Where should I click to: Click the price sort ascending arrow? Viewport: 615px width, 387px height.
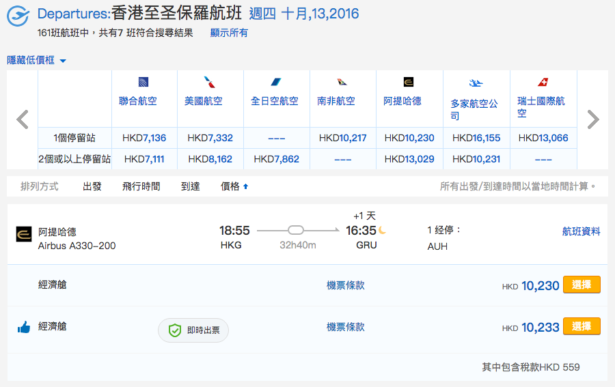pos(245,186)
